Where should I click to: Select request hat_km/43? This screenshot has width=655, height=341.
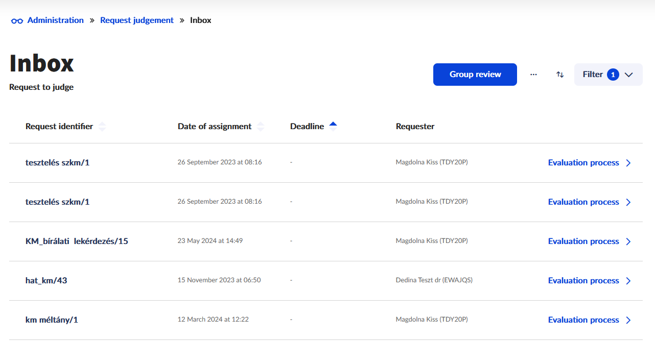pyautogui.click(x=46, y=281)
